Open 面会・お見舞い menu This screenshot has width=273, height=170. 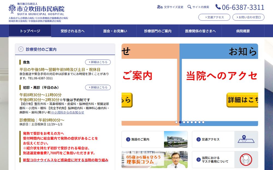click(x=115, y=31)
